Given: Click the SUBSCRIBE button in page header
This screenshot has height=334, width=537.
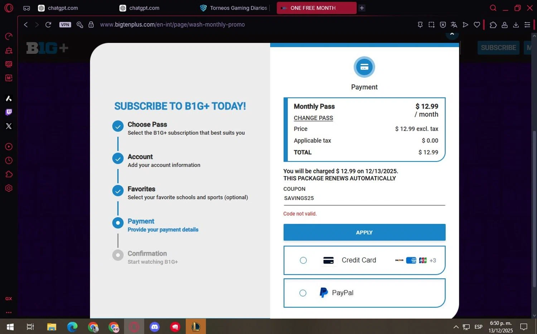Looking at the screenshot, I should (498, 48).
